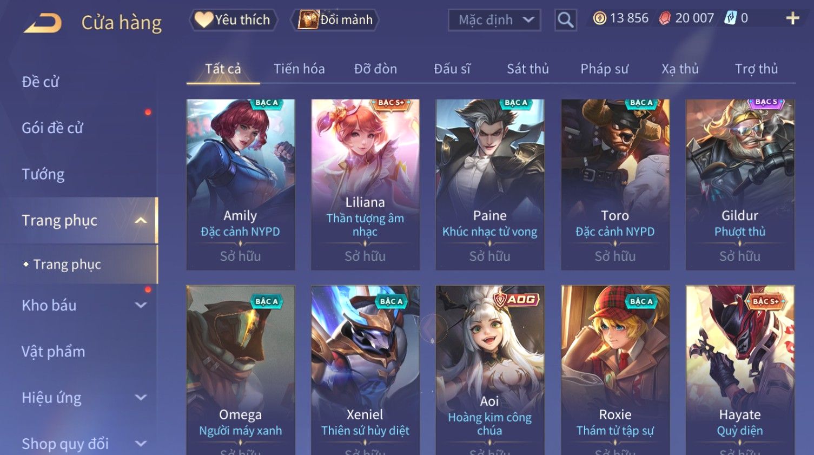This screenshot has width=814, height=455.
Task: Go to Tướng in the sidebar
Action: (x=43, y=174)
